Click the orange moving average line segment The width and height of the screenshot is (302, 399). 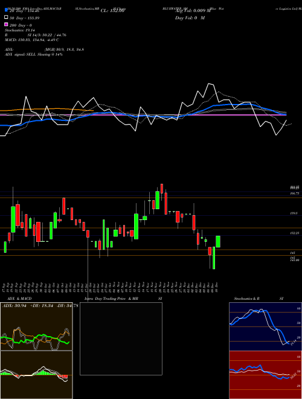[46, 109]
